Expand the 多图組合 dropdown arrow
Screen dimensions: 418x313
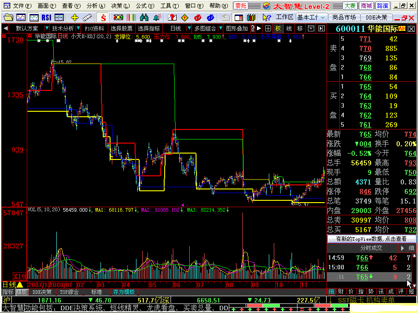point(221,28)
